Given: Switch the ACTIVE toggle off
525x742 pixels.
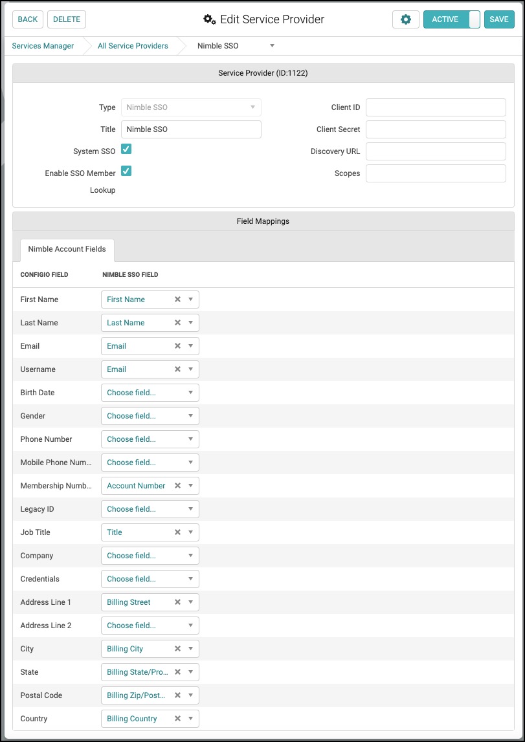Looking at the screenshot, I should pyautogui.click(x=452, y=19).
